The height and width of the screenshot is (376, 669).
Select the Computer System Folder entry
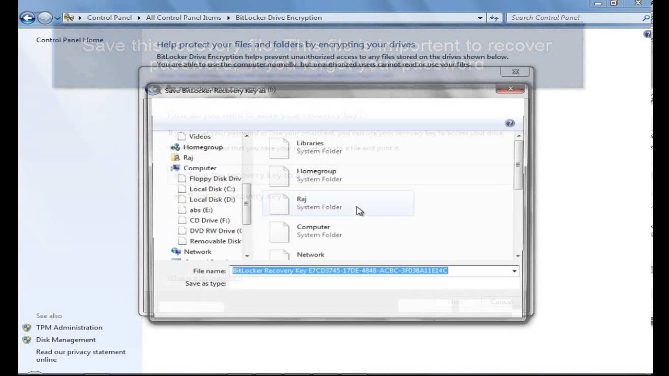click(x=338, y=231)
